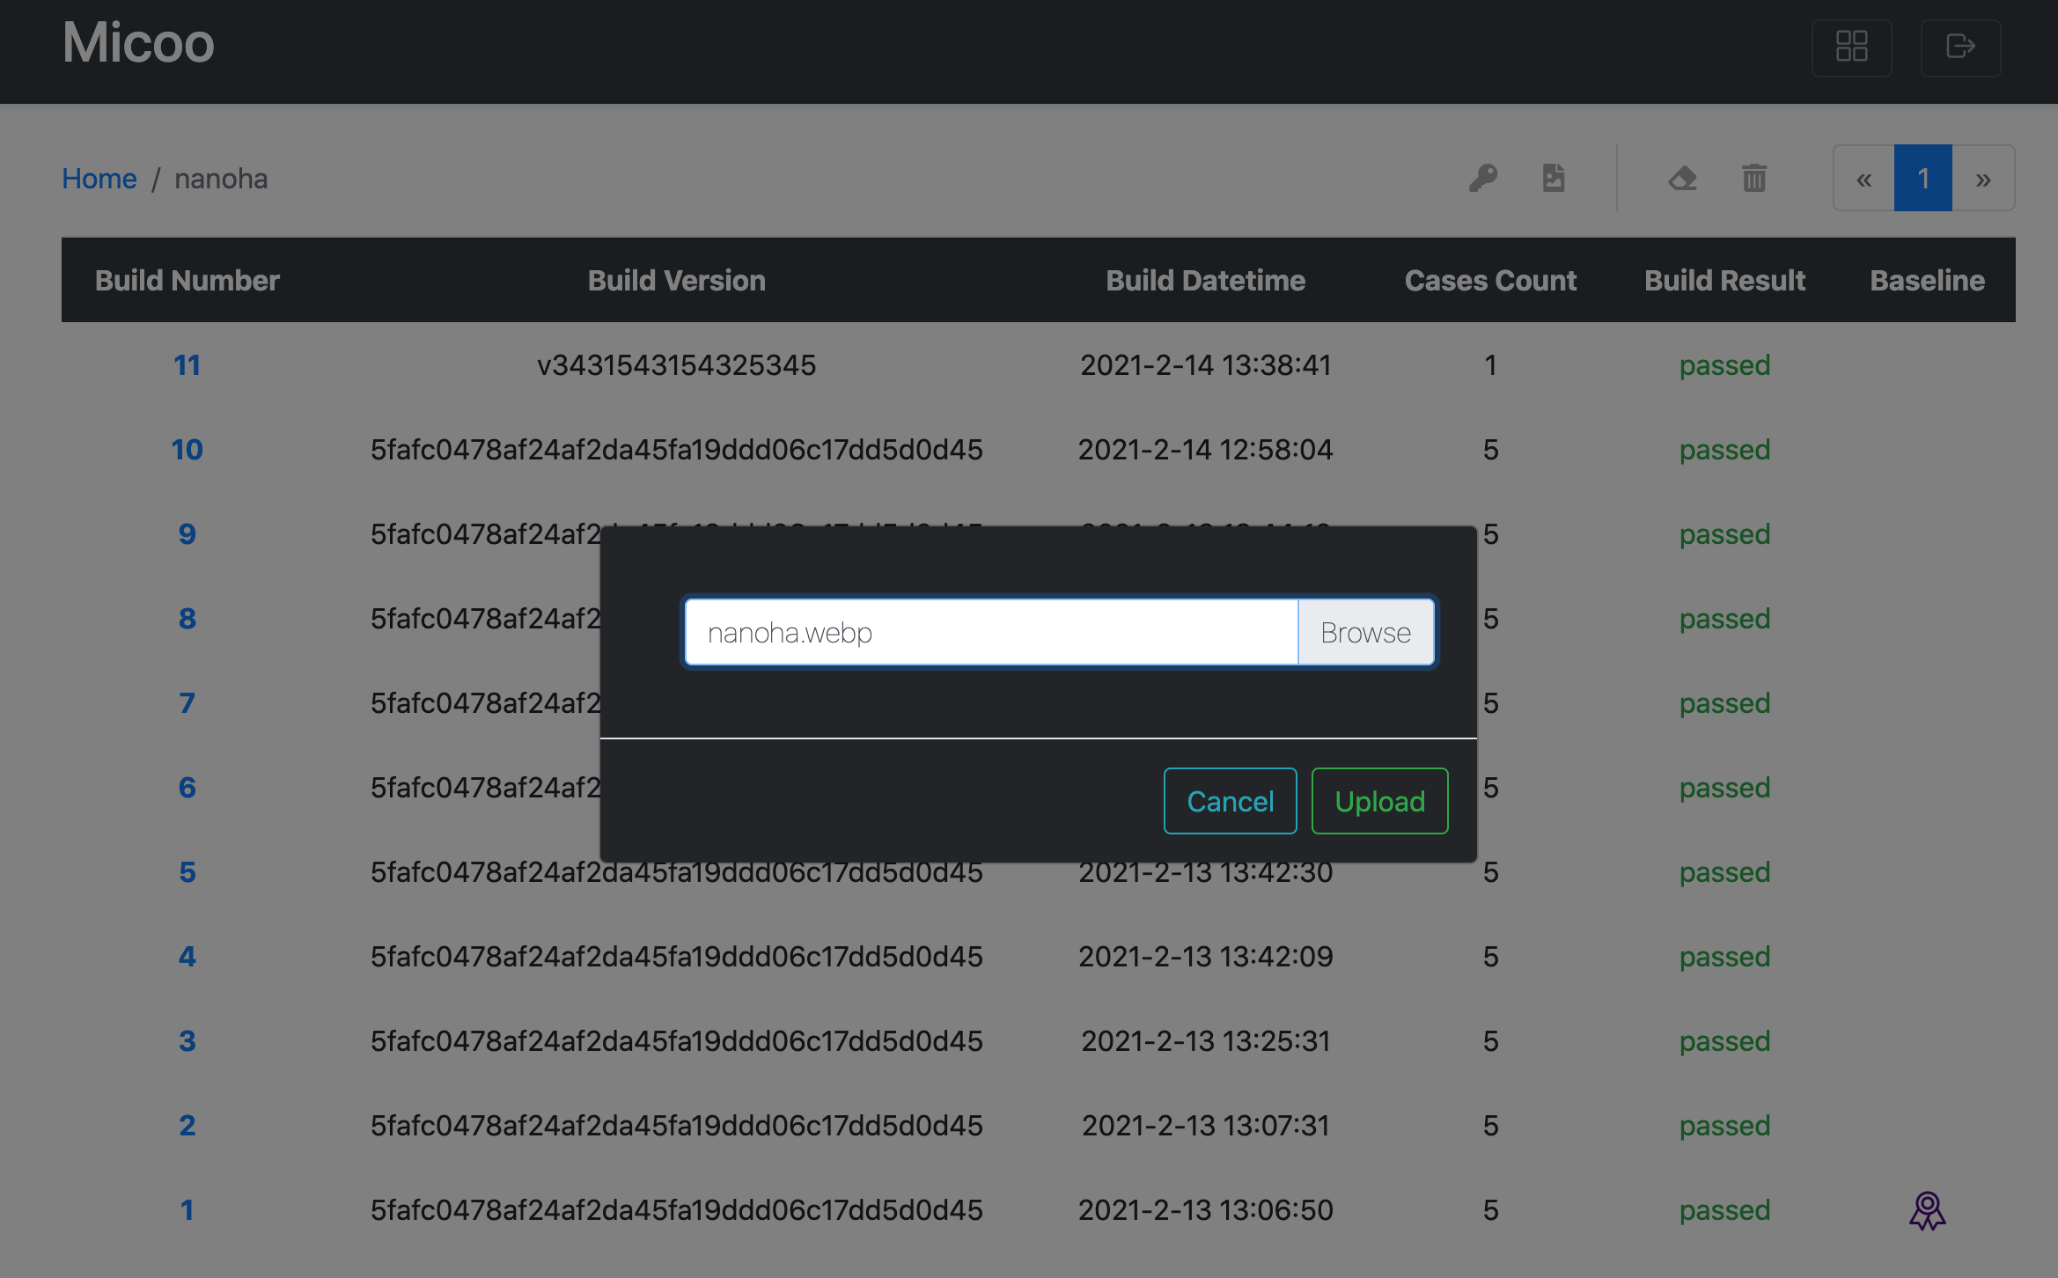Click the eraser clean icon
The width and height of the screenshot is (2058, 1278).
pyautogui.click(x=1682, y=179)
